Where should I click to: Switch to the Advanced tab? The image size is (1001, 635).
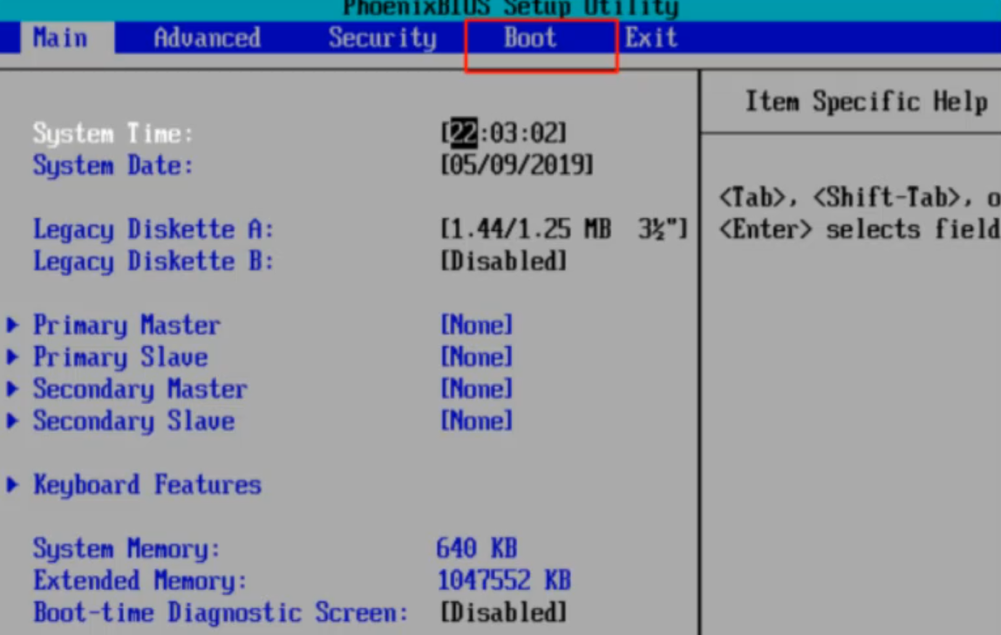207,38
